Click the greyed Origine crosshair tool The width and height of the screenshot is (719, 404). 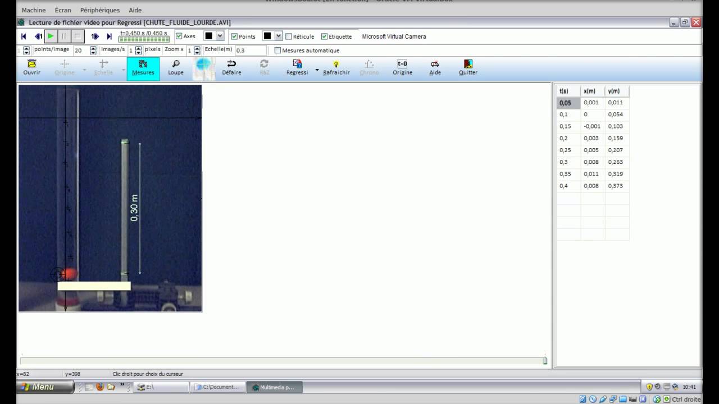pos(65,68)
